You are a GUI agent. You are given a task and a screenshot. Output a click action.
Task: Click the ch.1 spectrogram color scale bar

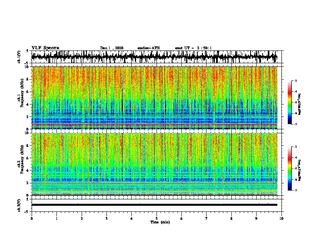pos(290,102)
